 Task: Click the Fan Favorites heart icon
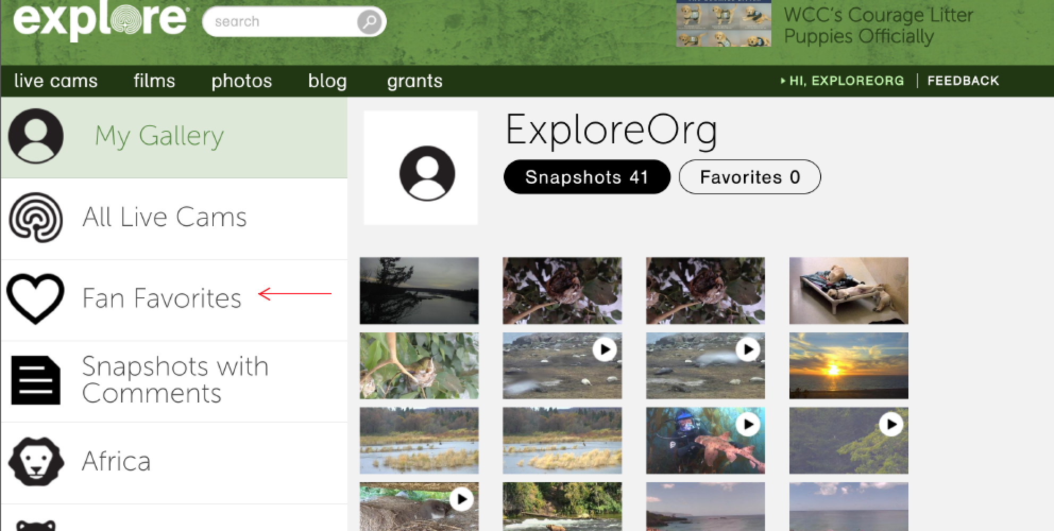35,299
